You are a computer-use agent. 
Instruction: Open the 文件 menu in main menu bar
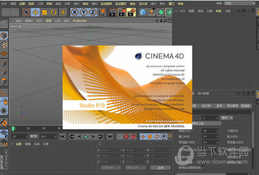[4, 4]
